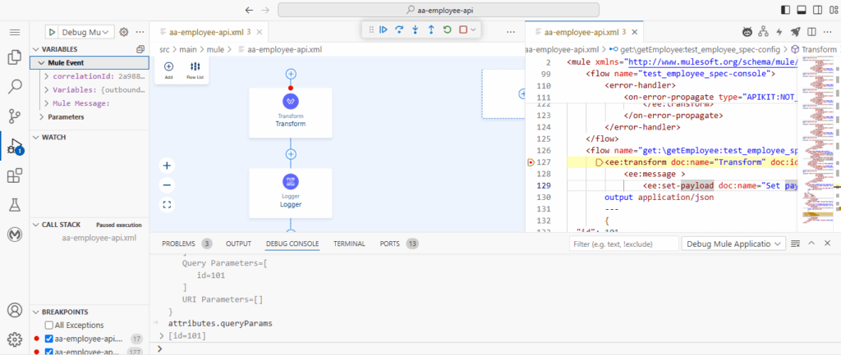This screenshot has height=355, width=841.
Task: Add a component above the Transform node
Action: coord(291,74)
